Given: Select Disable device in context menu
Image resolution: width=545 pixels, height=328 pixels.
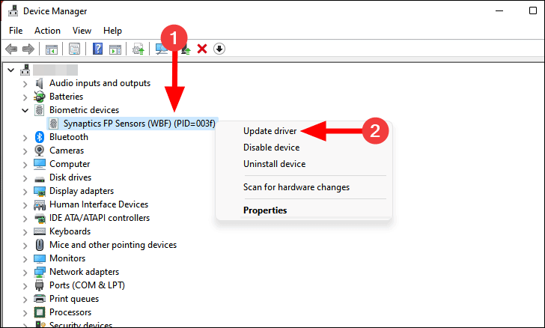Looking at the screenshot, I should (271, 148).
